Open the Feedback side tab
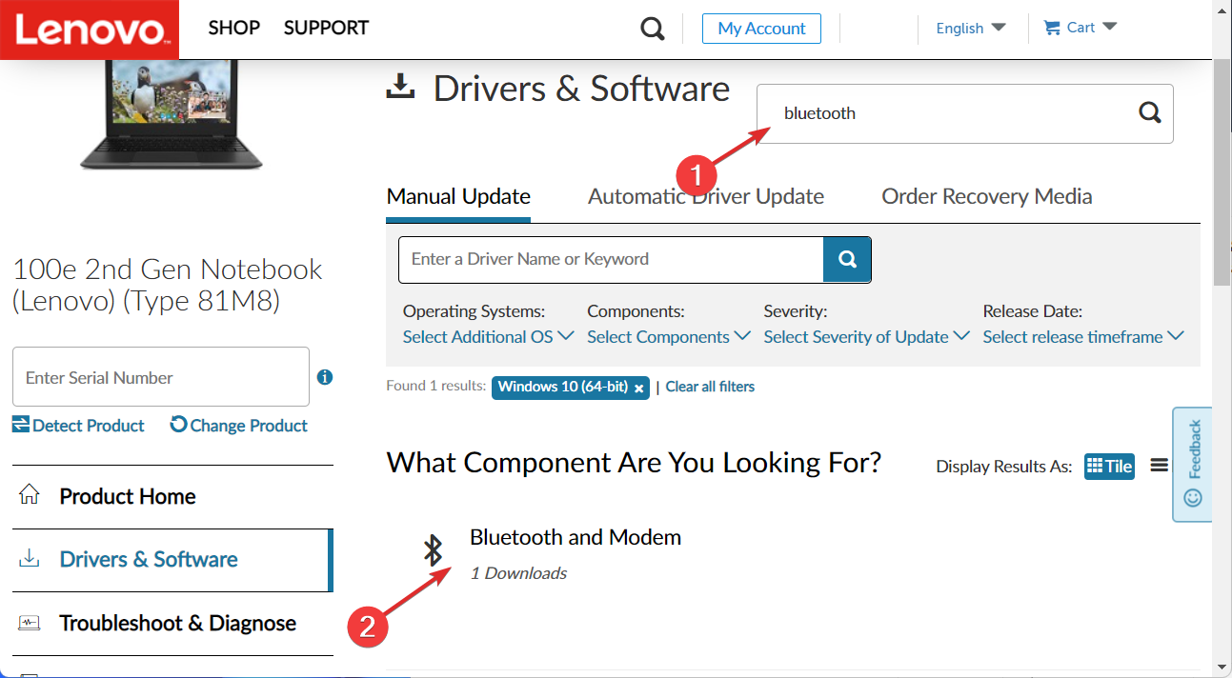Screen dimensions: 1232x678 click(1193, 464)
